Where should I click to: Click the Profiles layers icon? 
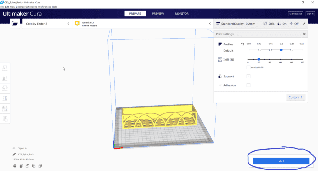coord(220,44)
